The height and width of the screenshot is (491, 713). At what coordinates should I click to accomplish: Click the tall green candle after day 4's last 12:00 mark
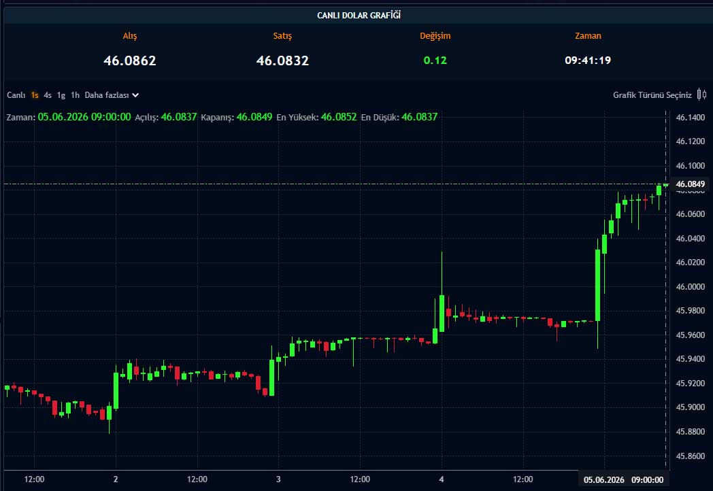597,285
